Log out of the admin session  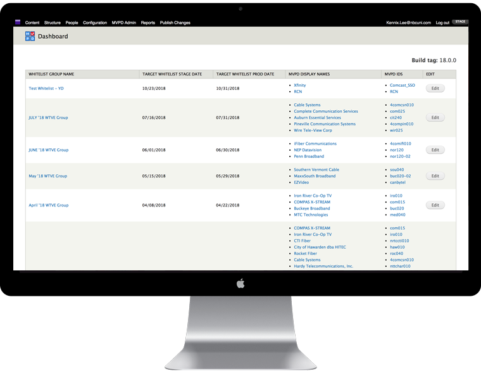(x=442, y=23)
